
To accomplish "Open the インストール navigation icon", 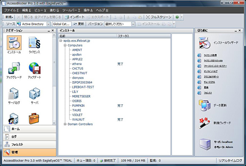I will click(x=14, y=43).
